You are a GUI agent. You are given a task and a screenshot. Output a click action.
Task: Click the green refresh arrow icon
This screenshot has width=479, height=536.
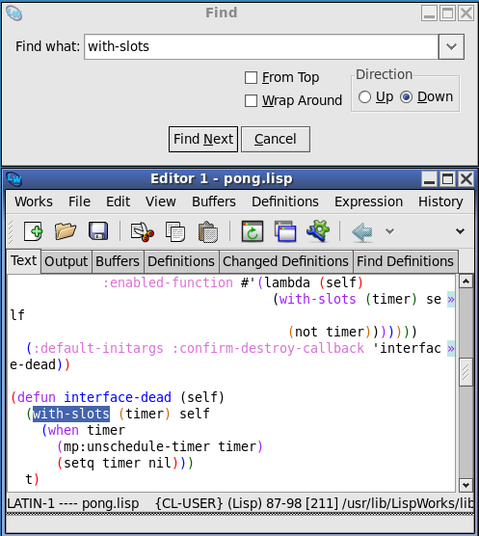253,231
